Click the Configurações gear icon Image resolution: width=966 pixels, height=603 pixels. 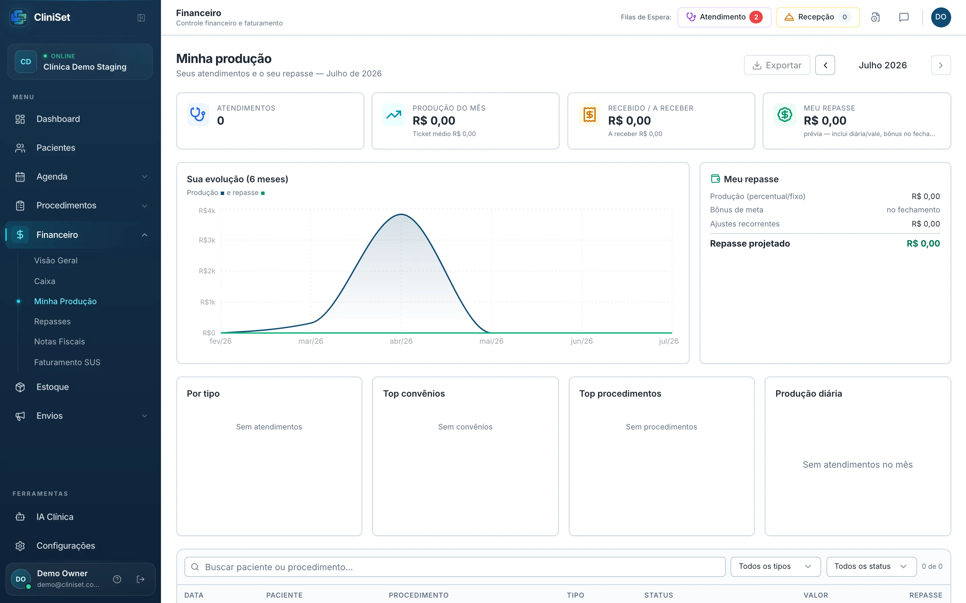click(x=20, y=546)
